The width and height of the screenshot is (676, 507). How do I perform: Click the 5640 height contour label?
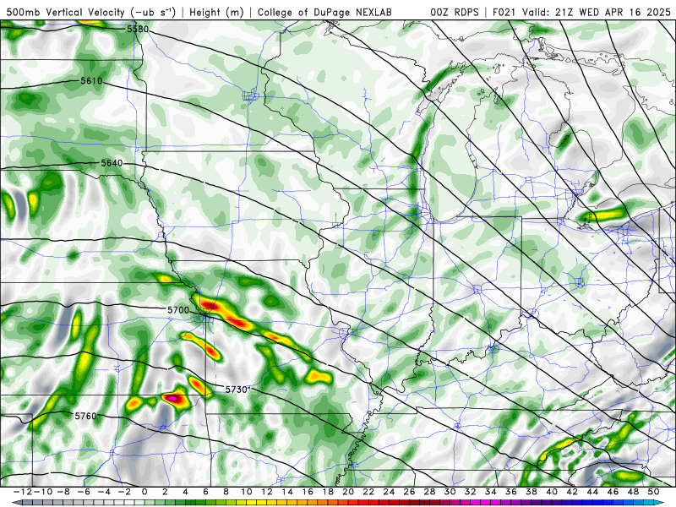point(112,163)
